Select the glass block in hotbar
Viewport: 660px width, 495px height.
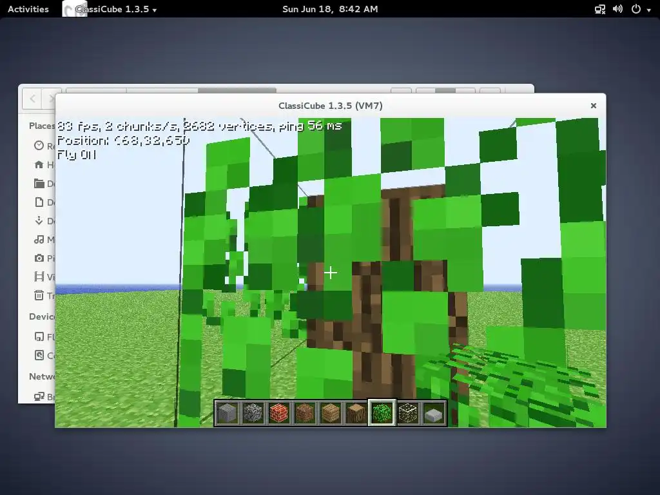pyautogui.click(x=407, y=413)
